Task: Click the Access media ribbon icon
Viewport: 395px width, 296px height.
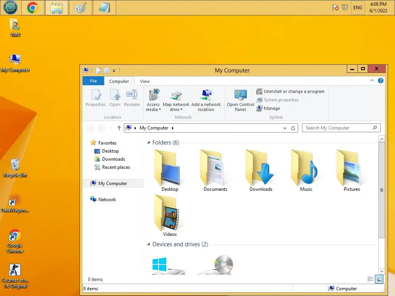Action: tap(154, 100)
